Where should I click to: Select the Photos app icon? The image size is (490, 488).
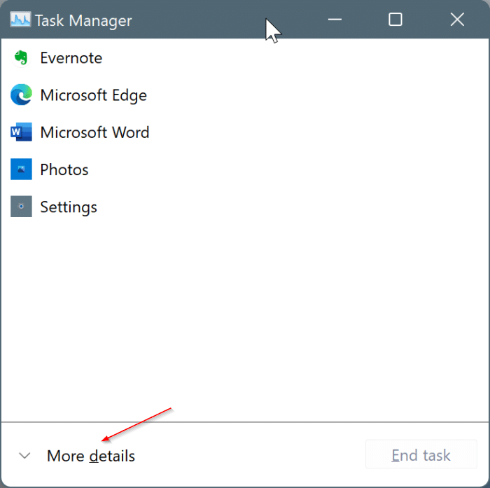[21, 169]
